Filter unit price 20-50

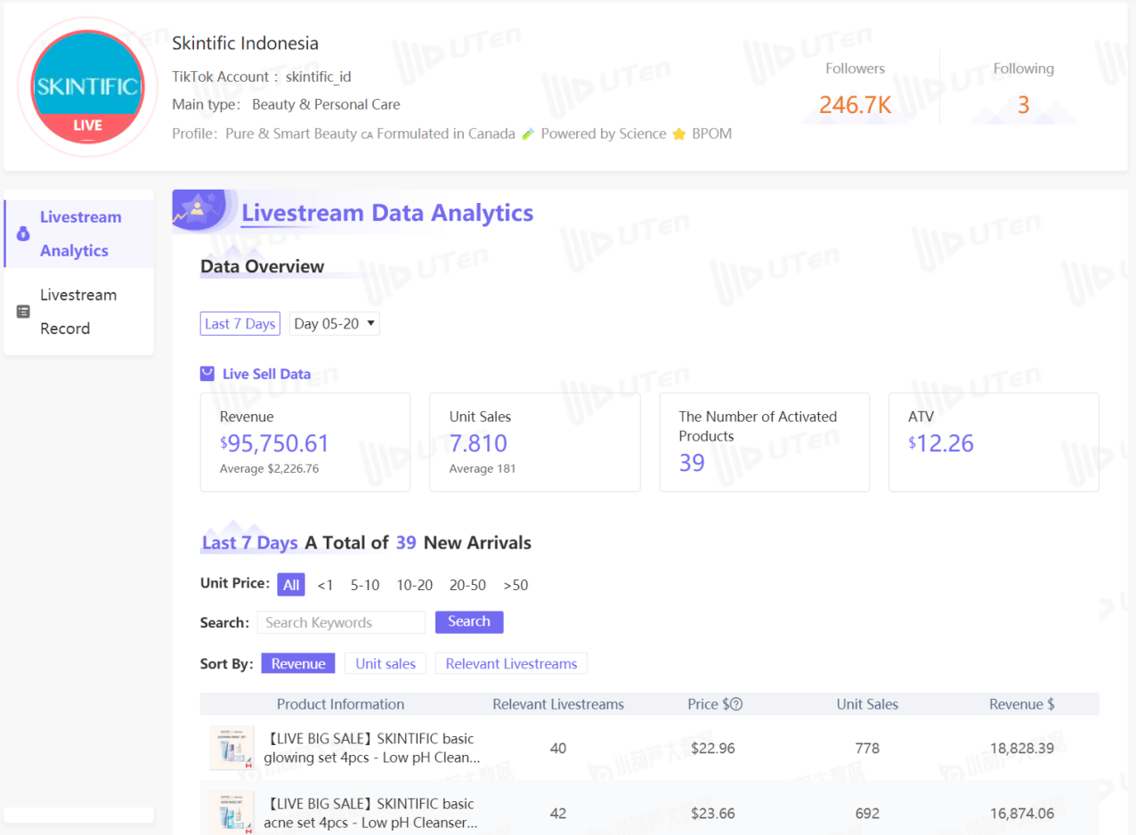468,585
